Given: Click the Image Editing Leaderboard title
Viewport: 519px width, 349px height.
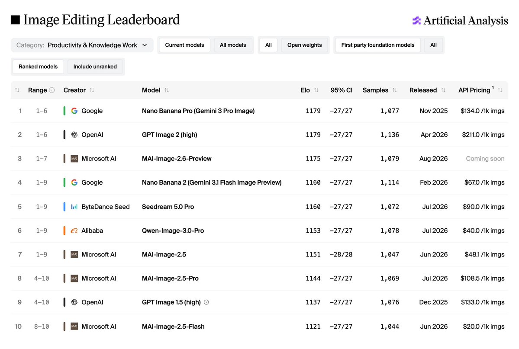Looking at the screenshot, I should coord(102,20).
